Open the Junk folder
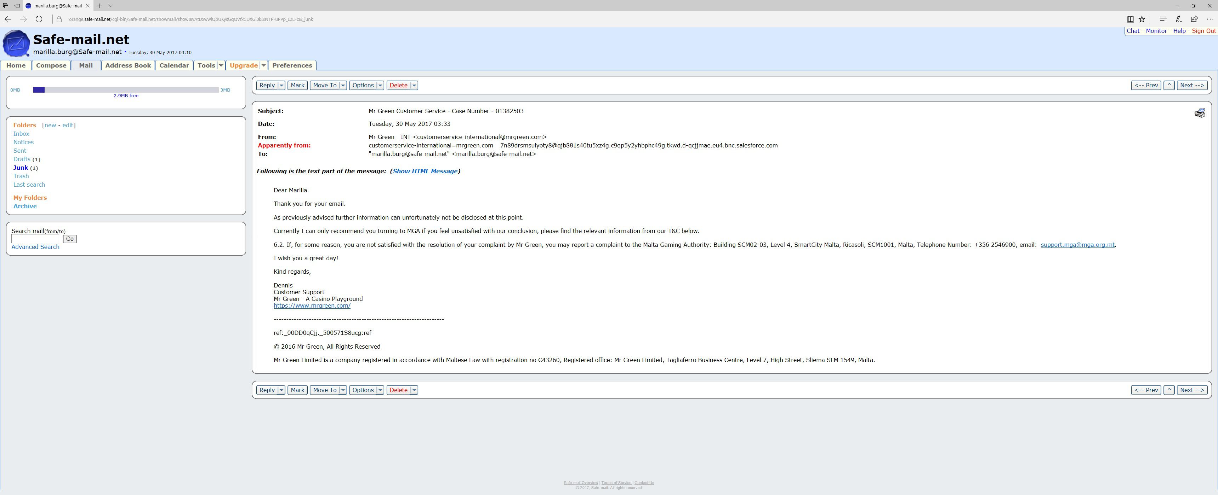 [21, 168]
